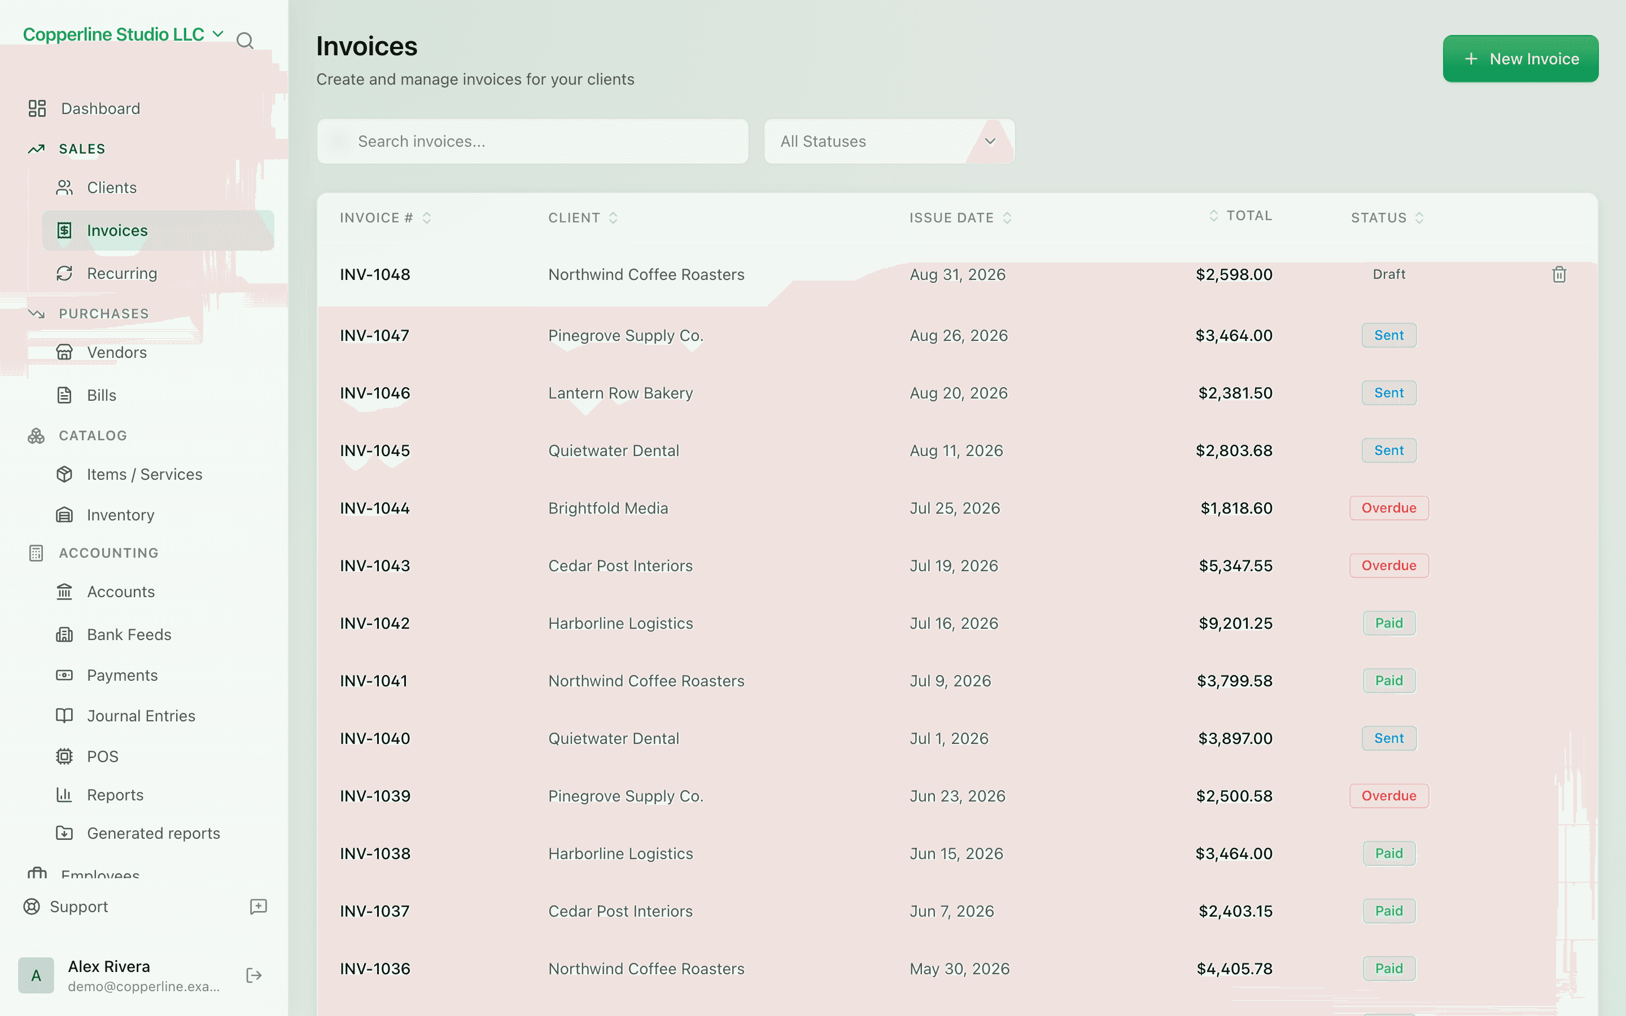The height and width of the screenshot is (1016, 1626).
Task: Sort table by Client column
Action: [583, 218]
